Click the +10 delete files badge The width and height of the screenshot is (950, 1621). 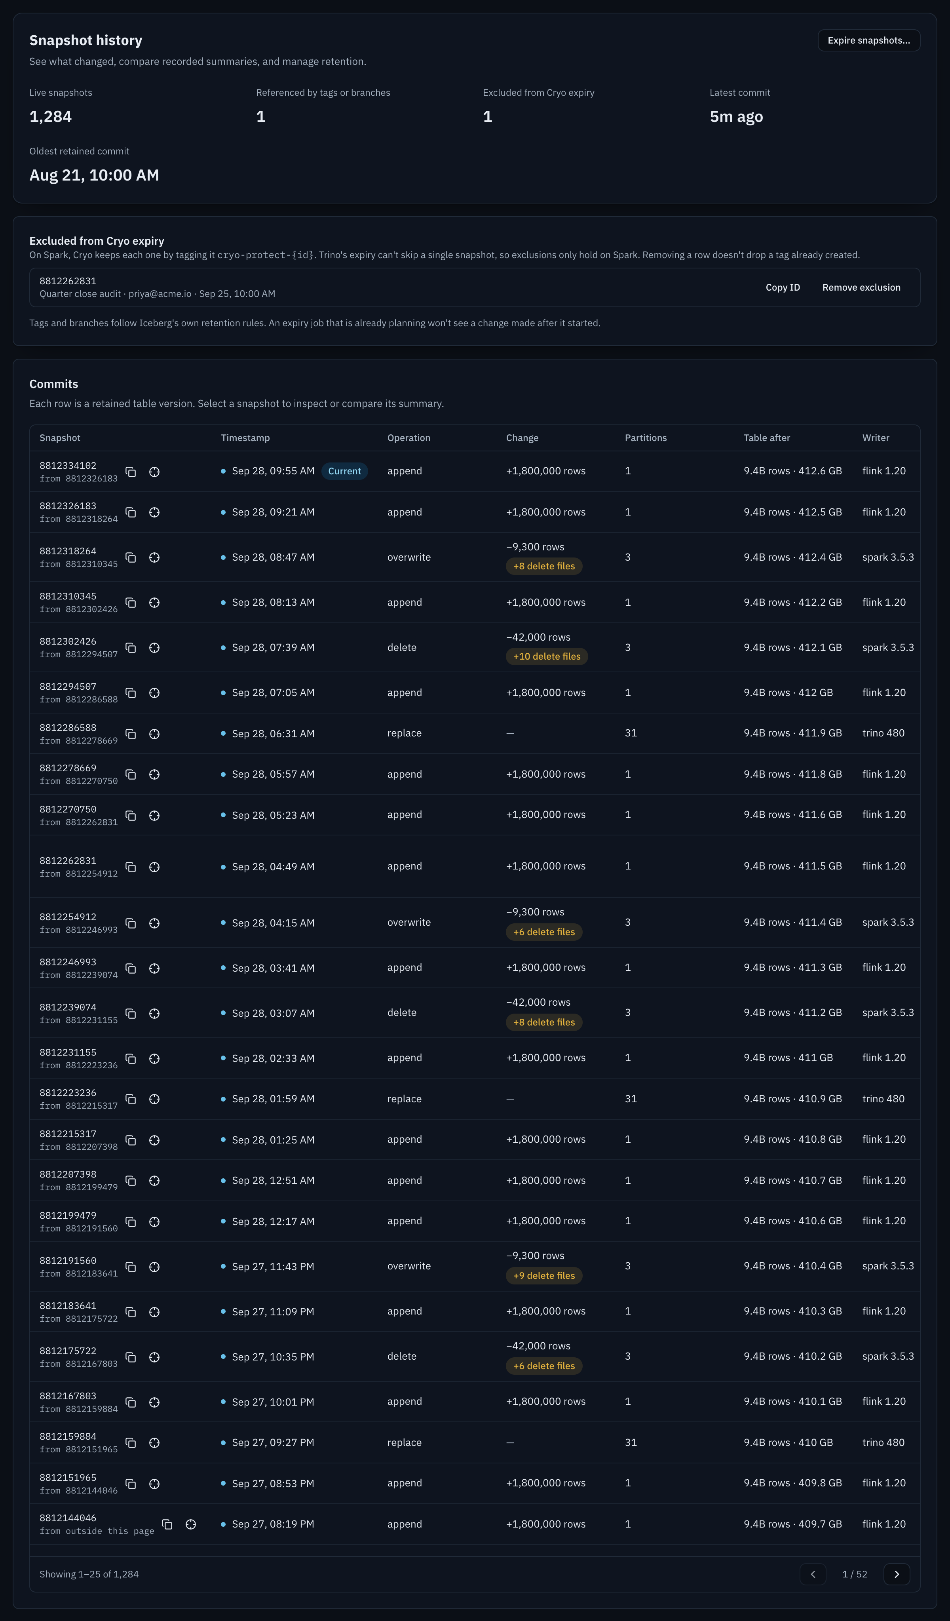coord(547,656)
